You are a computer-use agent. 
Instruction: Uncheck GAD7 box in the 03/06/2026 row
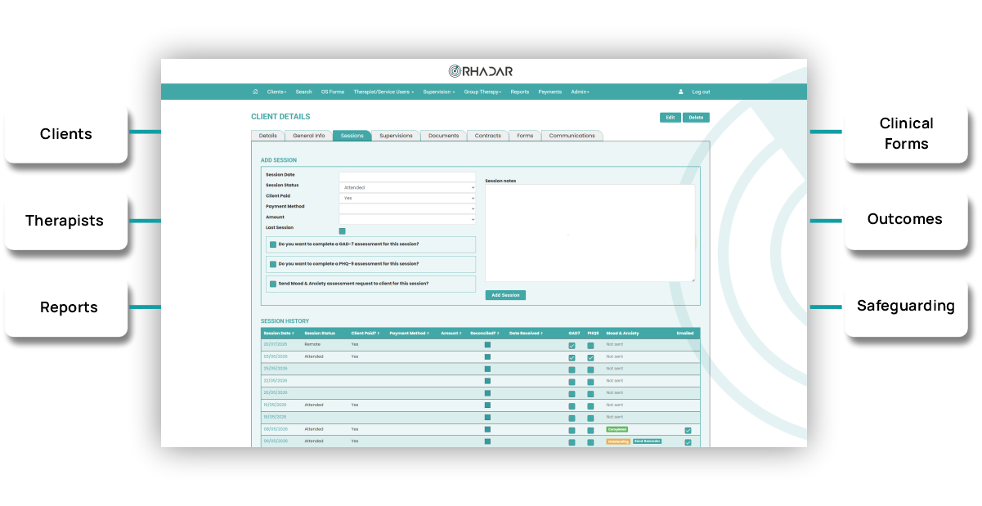(x=572, y=358)
